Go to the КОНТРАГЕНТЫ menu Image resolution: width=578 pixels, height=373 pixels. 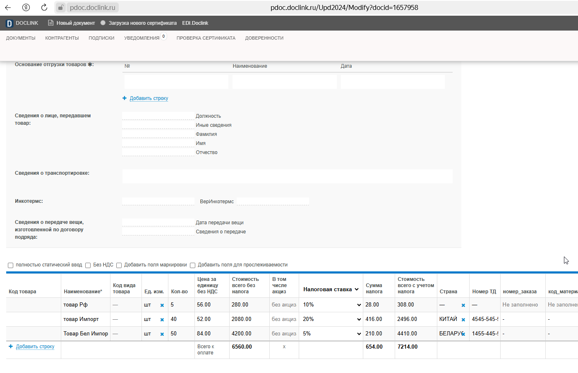[x=62, y=38]
